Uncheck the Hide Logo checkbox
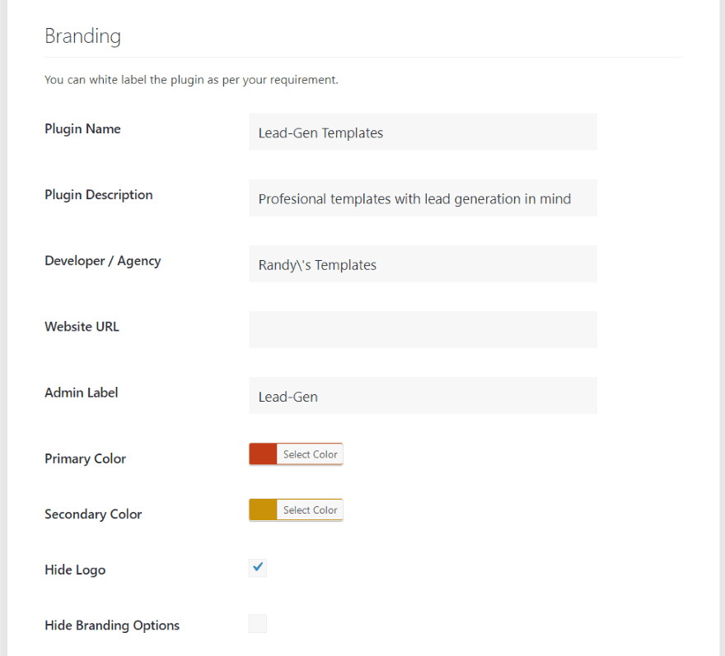The image size is (725, 656). pyautogui.click(x=258, y=568)
